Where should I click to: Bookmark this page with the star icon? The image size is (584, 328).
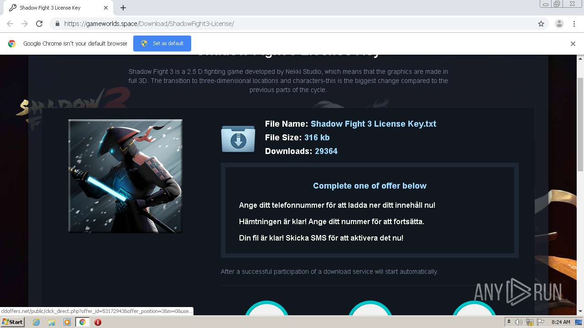[541, 24]
